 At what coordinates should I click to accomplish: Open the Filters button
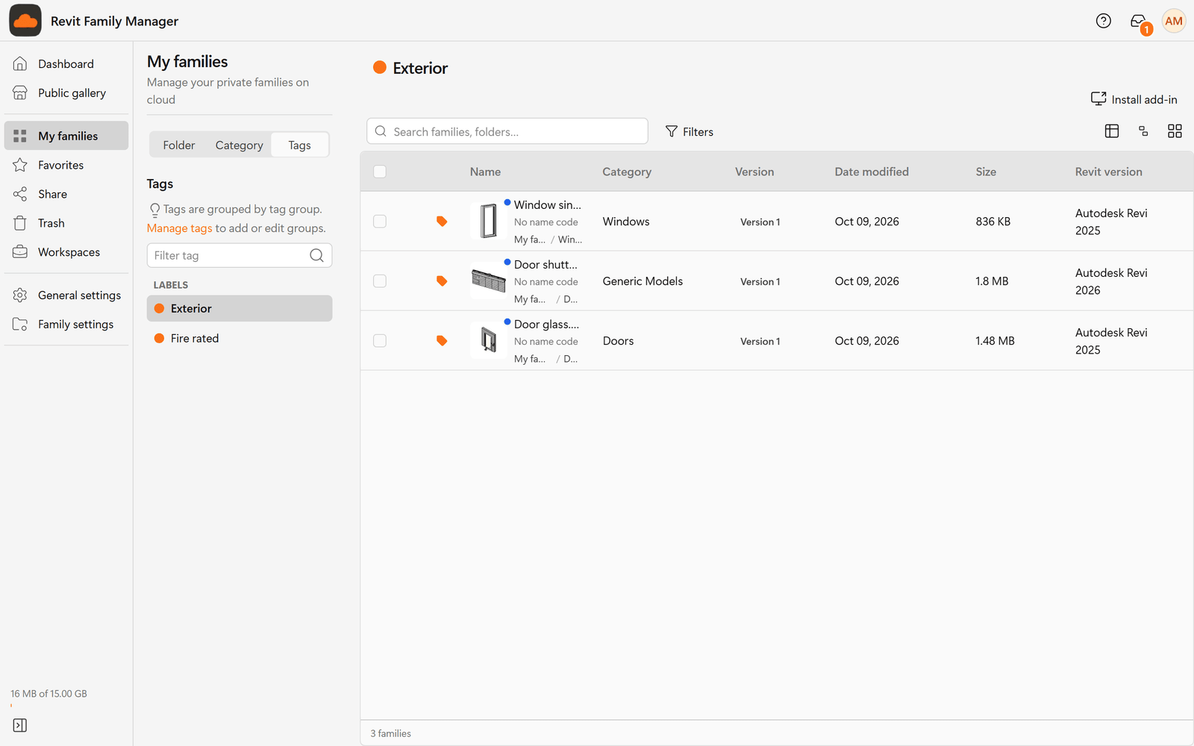[689, 131]
